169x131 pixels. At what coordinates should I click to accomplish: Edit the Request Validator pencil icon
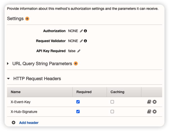(81, 41)
